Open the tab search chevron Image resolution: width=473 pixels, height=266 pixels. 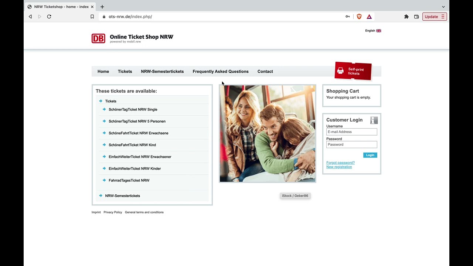click(x=443, y=7)
